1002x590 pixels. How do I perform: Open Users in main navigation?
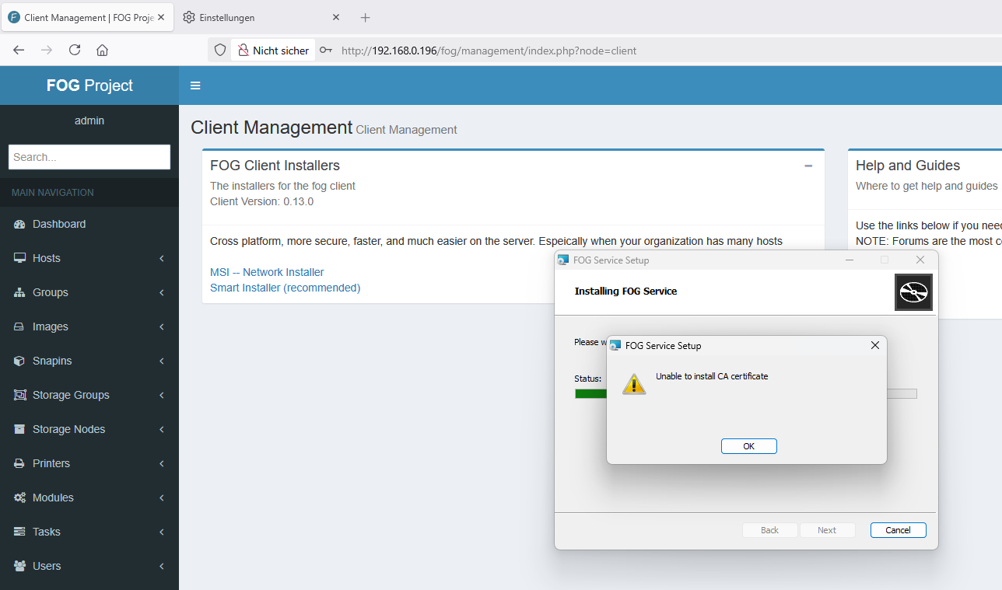point(89,566)
